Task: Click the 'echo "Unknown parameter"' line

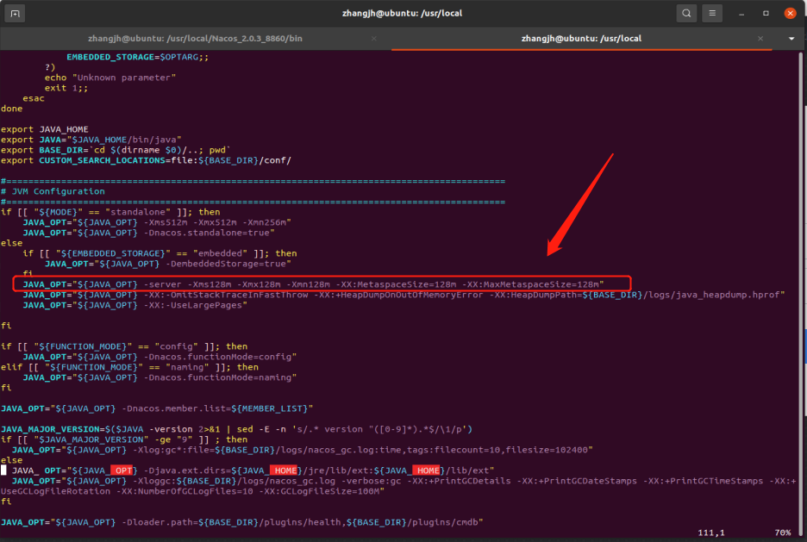Action: (x=110, y=78)
